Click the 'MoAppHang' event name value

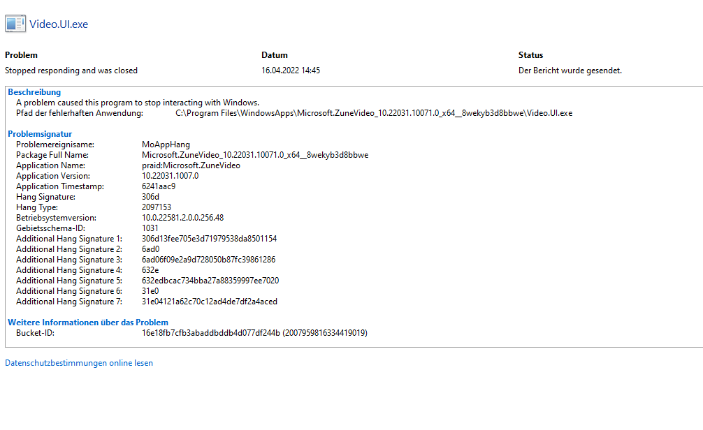(x=166, y=144)
